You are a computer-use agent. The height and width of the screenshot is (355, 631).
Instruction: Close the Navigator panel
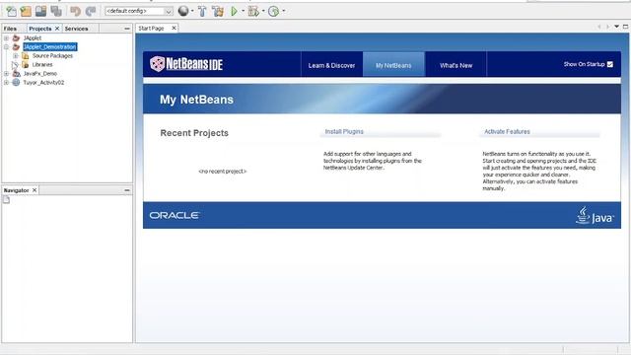[x=35, y=190]
